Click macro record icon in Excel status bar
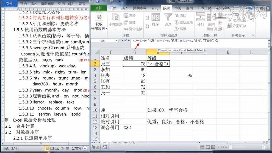The width and height of the screenshot is (272, 153). pyautogui.click(x=104, y=147)
